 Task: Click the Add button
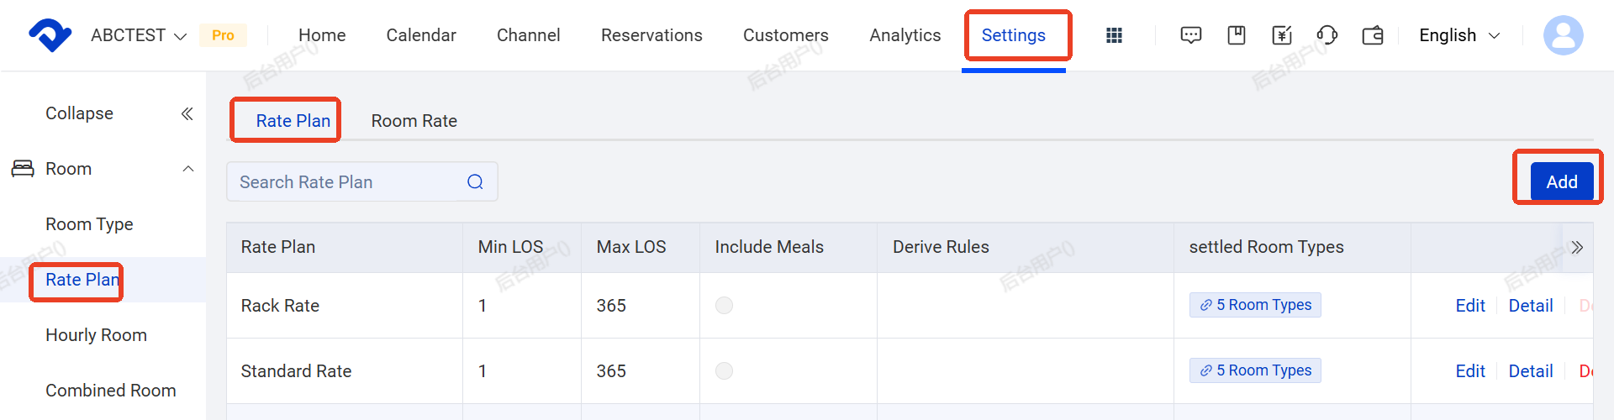(x=1562, y=181)
